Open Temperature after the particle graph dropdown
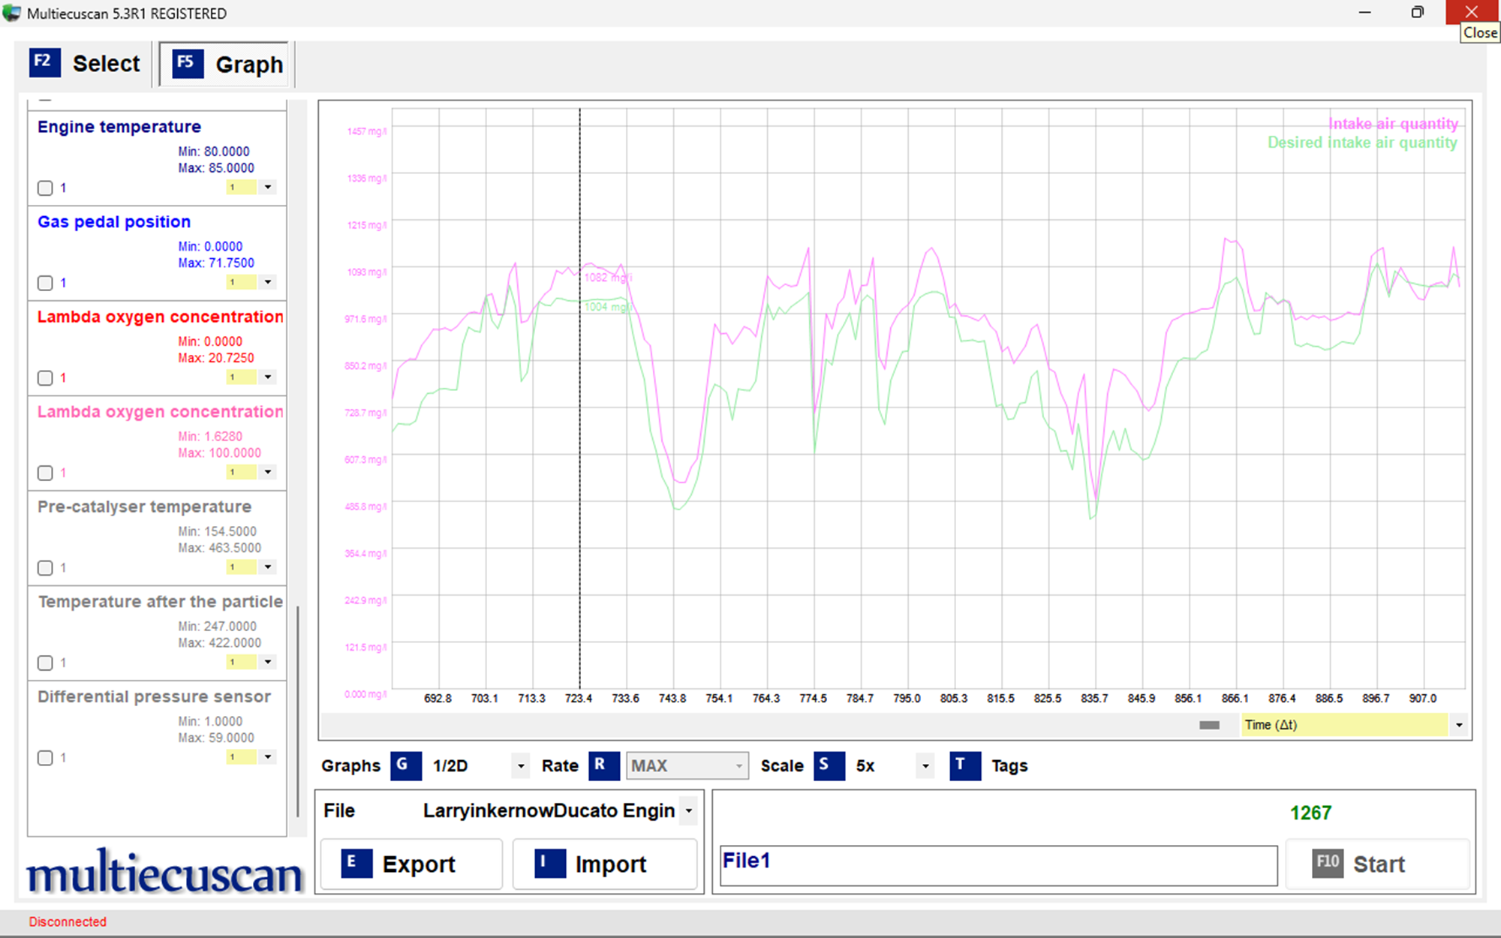 [267, 662]
